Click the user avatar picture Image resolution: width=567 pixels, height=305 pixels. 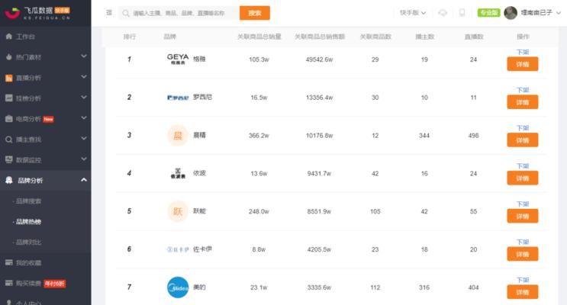click(511, 13)
